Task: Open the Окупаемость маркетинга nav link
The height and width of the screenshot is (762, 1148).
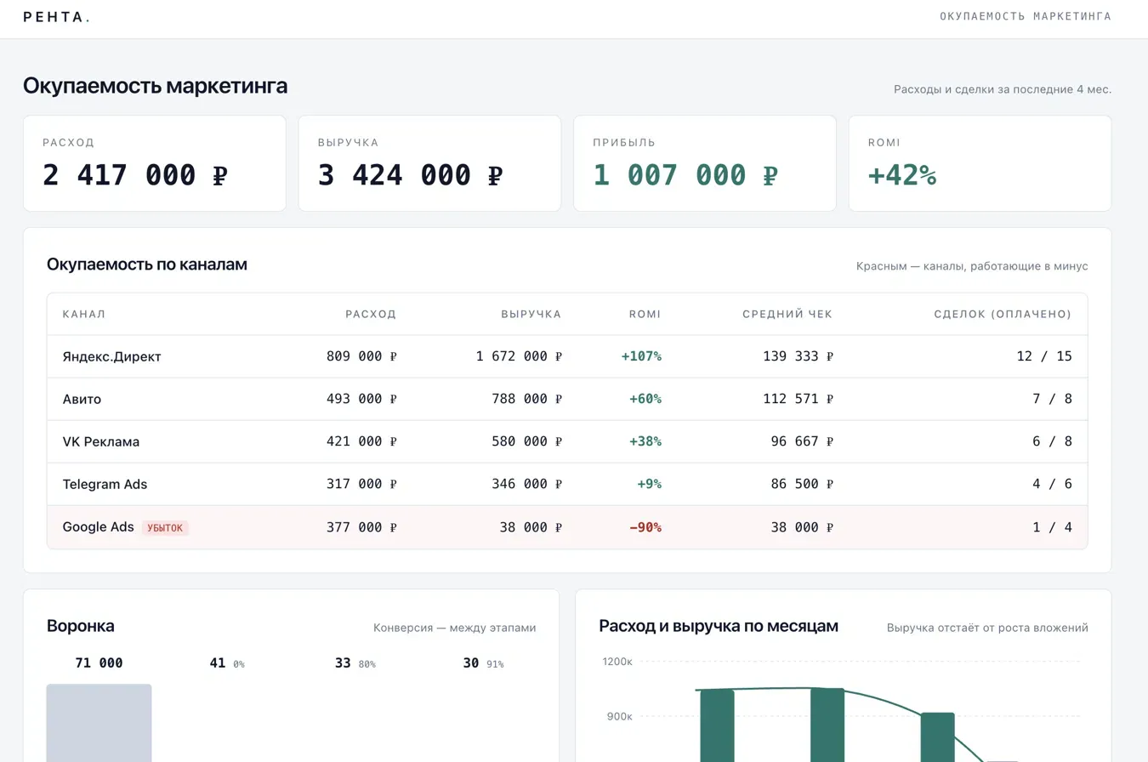Action: click(x=1025, y=16)
